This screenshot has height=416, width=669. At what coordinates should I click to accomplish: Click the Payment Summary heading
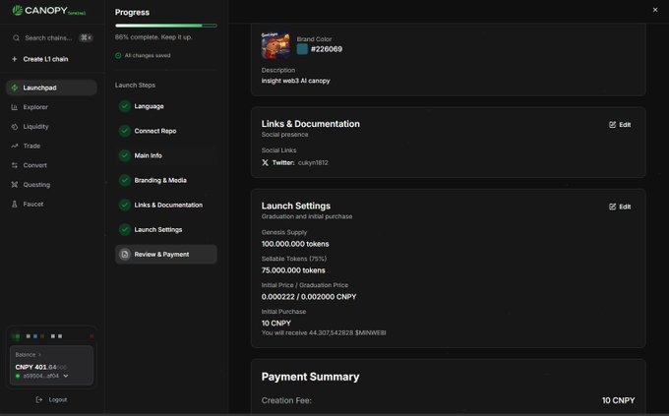tap(310, 377)
